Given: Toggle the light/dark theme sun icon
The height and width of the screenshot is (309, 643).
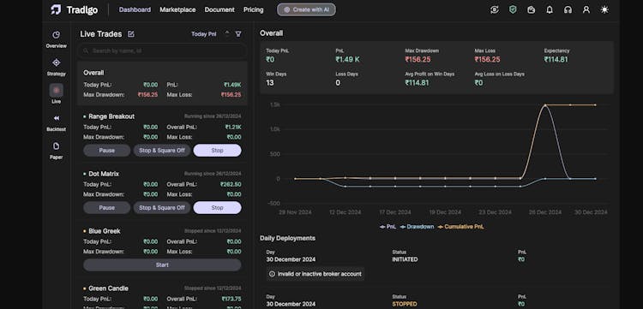Looking at the screenshot, I should click(x=604, y=9).
